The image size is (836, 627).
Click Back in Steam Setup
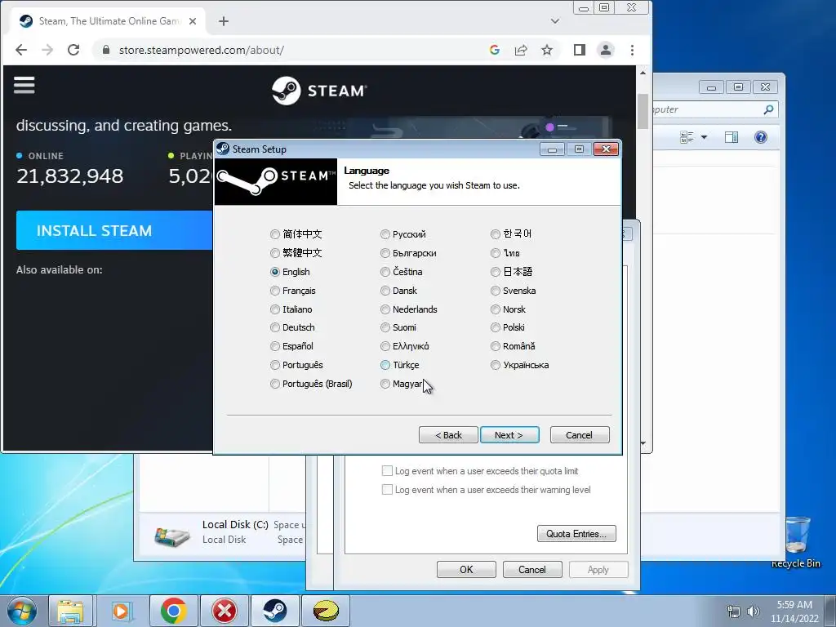coord(448,435)
